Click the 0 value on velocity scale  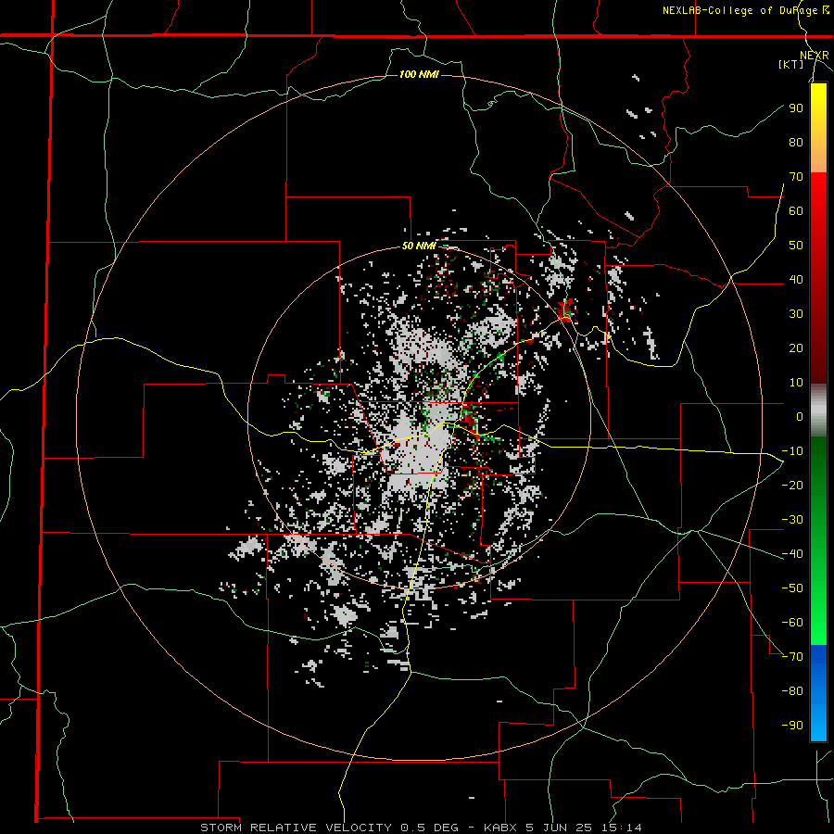pyautogui.click(x=800, y=417)
